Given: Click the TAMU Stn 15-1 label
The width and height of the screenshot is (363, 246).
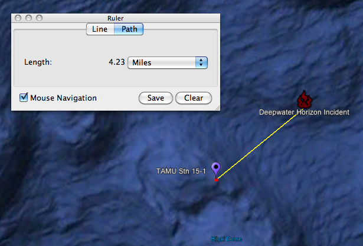Looking at the screenshot, I should click(181, 171).
